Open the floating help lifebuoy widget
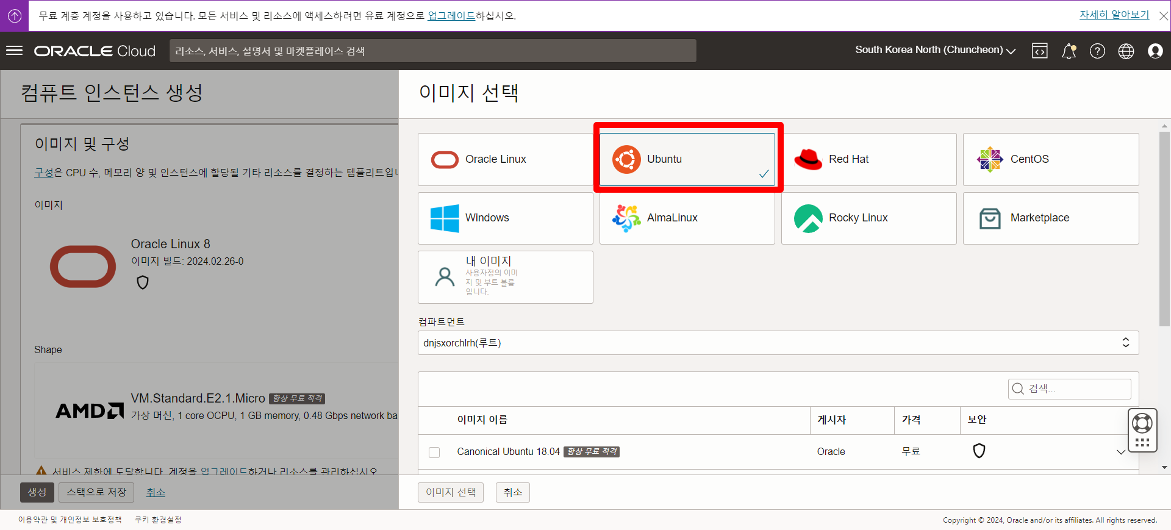This screenshot has height=530, width=1171. tap(1142, 423)
